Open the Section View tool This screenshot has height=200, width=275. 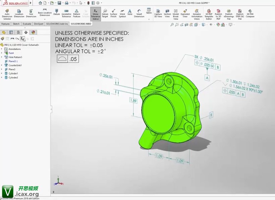[x=167, y=14]
